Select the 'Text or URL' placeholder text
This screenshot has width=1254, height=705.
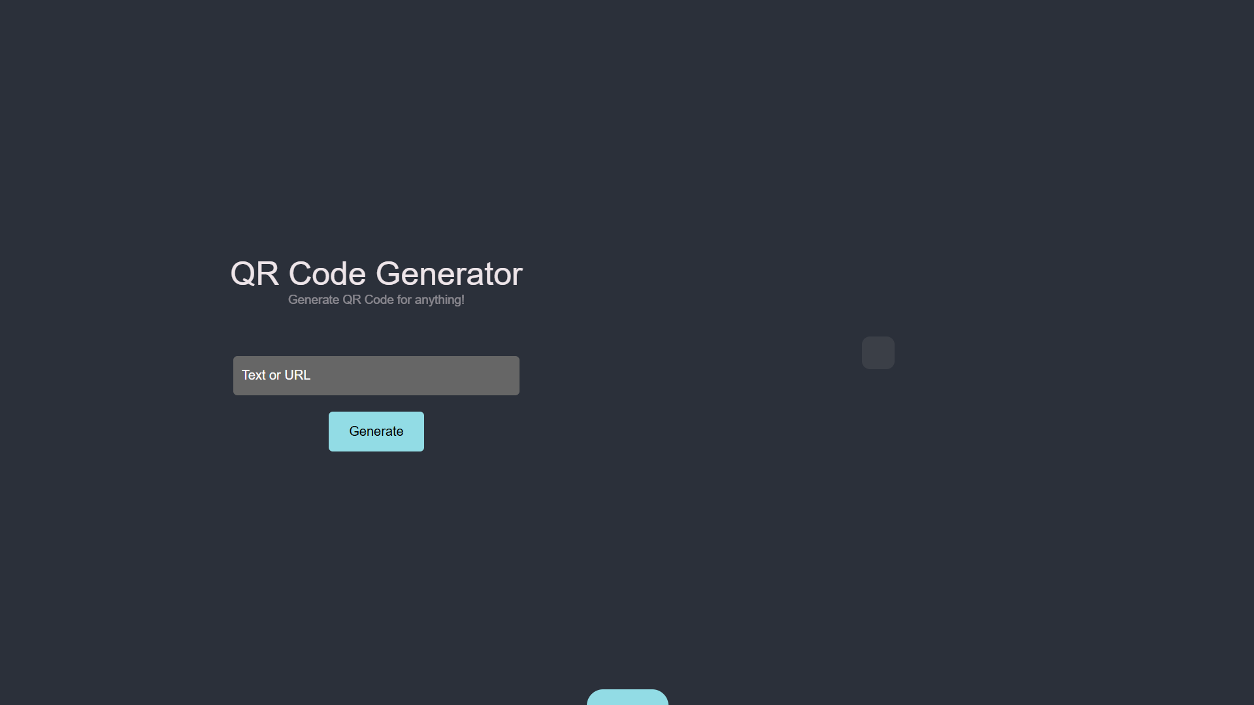pyautogui.click(x=276, y=375)
